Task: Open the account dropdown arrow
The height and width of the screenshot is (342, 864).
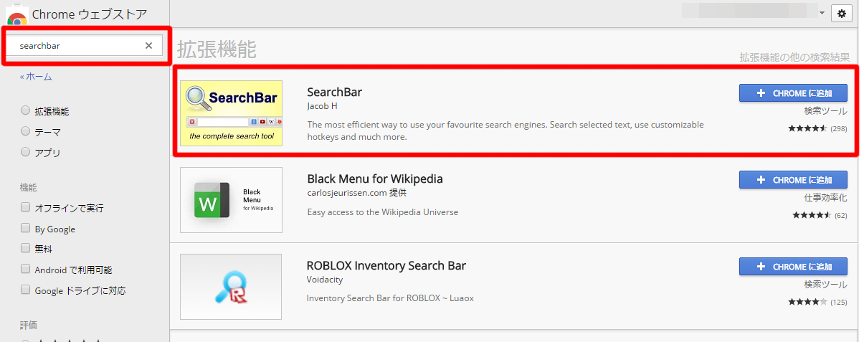Action: [822, 13]
